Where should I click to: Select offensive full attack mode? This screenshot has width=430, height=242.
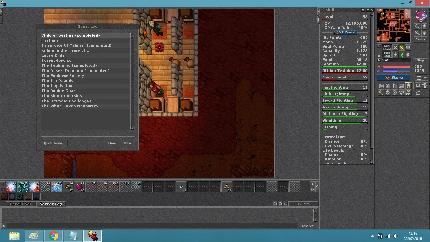395,48
